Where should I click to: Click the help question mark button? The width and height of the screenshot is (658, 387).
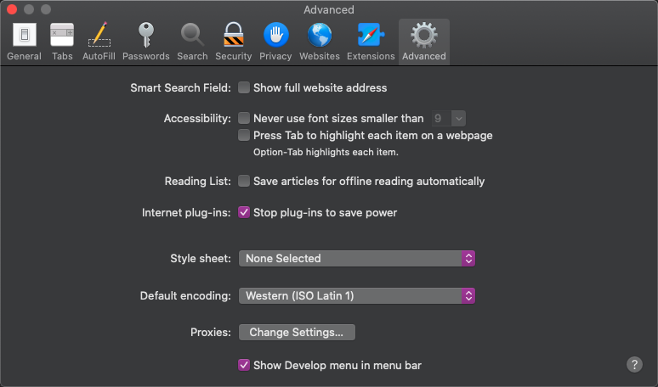tap(634, 364)
